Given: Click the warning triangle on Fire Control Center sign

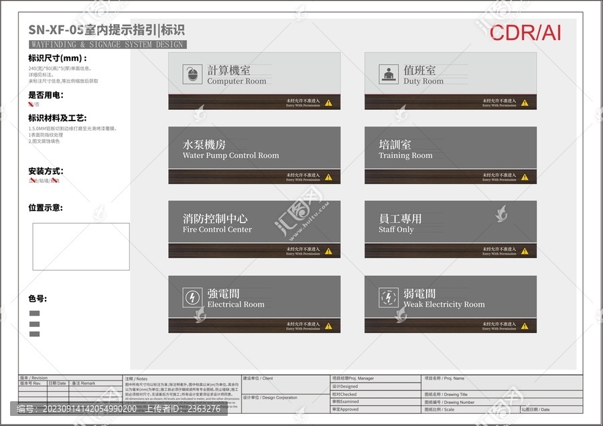Looking at the screenshot, I should (x=328, y=251).
